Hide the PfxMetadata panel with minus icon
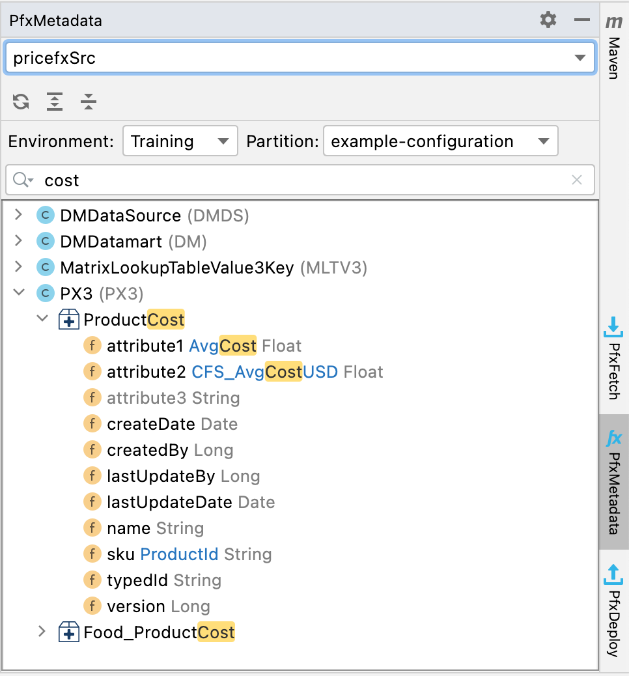The image size is (629, 676). coord(581,20)
